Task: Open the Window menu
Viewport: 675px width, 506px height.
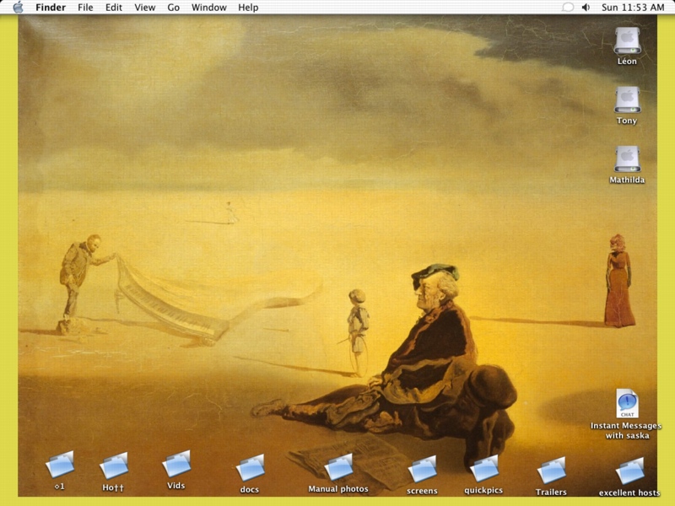Action: click(208, 8)
